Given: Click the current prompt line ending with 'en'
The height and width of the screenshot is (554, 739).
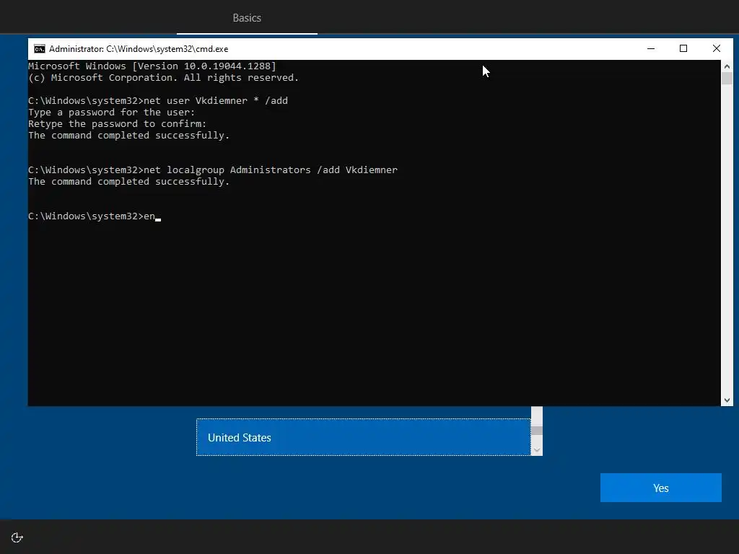Looking at the screenshot, I should coord(95,216).
